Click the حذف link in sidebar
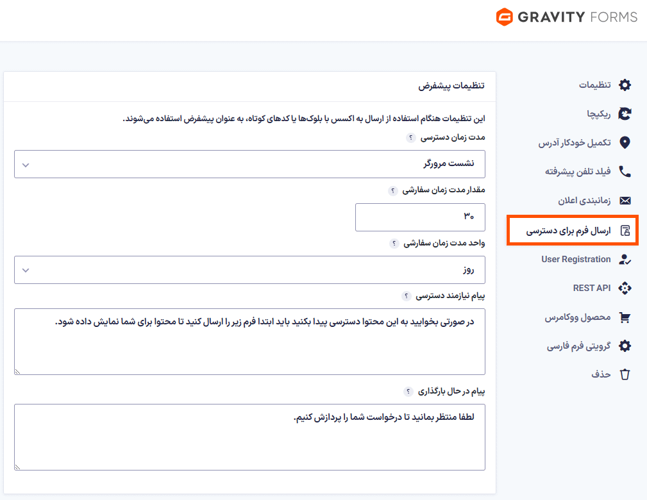The width and height of the screenshot is (647, 500). coord(601,374)
